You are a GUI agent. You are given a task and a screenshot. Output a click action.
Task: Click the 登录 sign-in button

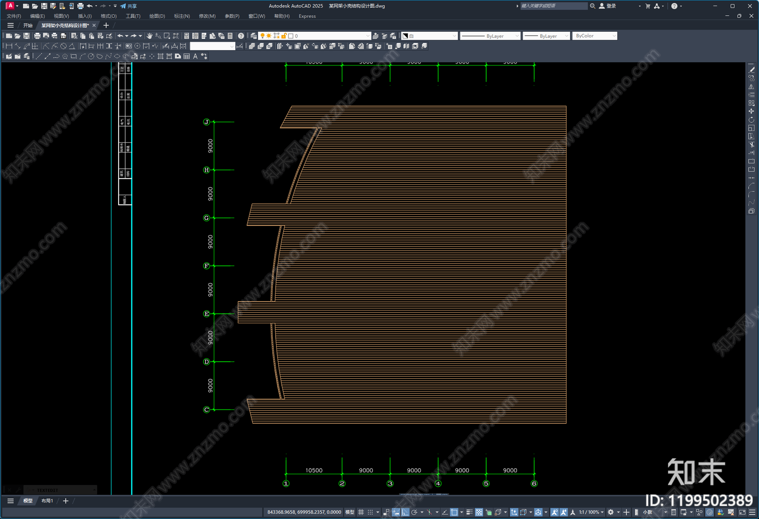pos(608,6)
